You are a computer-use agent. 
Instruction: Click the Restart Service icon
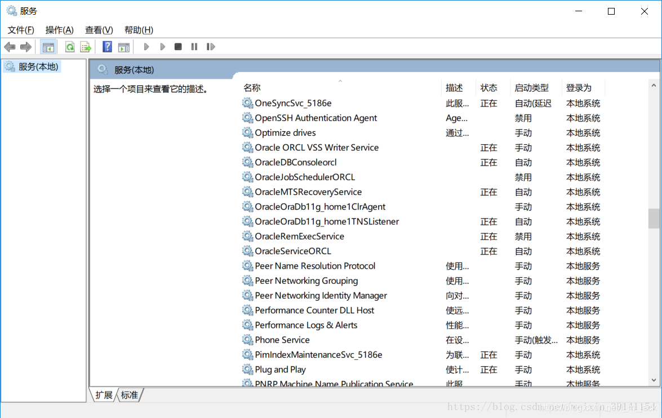[x=211, y=47]
